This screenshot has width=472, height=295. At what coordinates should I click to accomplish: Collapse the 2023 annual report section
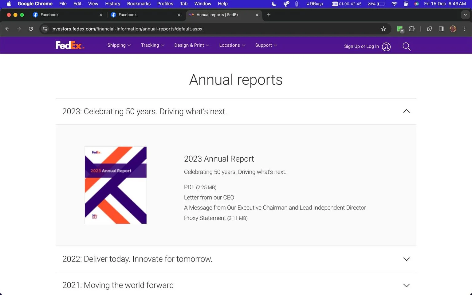pyautogui.click(x=406, y=111)
